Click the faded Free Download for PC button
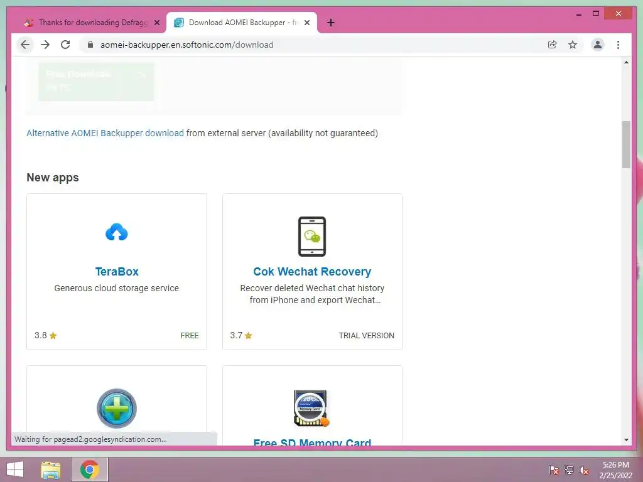The width and height of the screenshot is (643, 482). 96,81
